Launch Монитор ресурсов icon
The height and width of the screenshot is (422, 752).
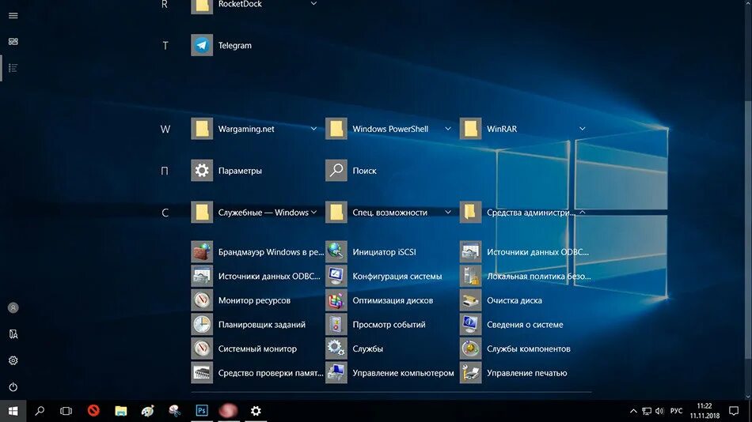click(202, 300)
